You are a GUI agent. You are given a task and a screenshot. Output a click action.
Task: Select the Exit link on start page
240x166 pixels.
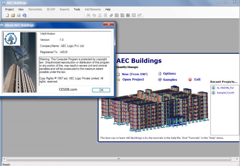tap(197, 79)
